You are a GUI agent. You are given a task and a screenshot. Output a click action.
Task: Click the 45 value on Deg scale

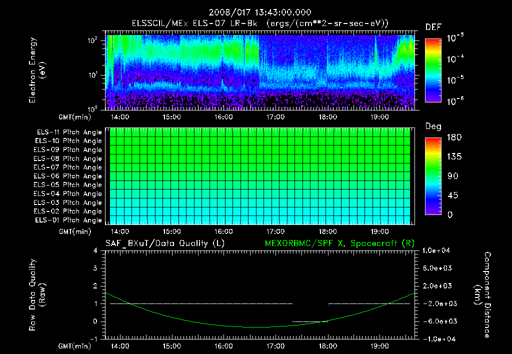pyautogui.click(x=453, y=195)
